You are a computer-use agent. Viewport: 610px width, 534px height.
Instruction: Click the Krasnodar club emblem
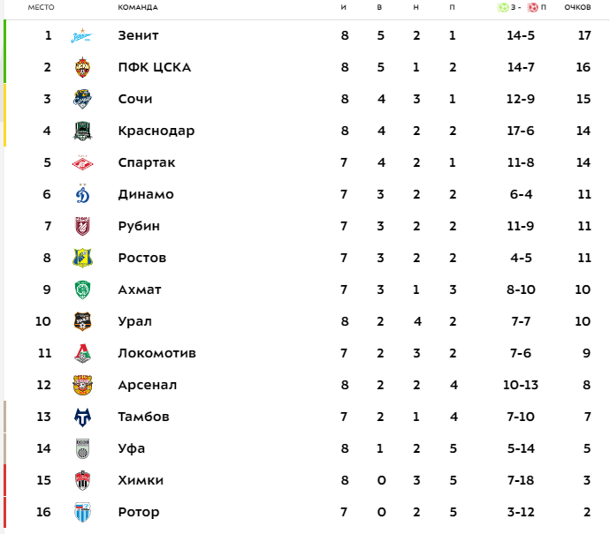click(83, 132)
